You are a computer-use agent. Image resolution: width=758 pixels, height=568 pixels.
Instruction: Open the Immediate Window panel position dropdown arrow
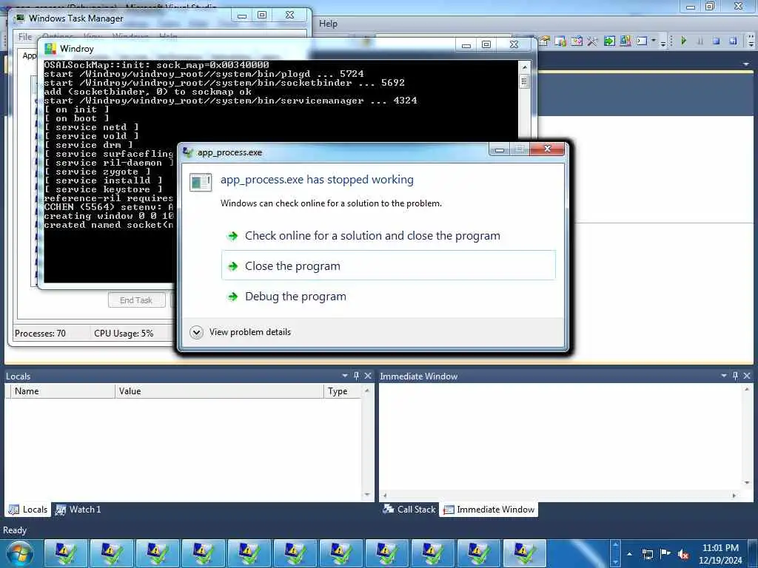pyautogui.click(x=724, y=376)
